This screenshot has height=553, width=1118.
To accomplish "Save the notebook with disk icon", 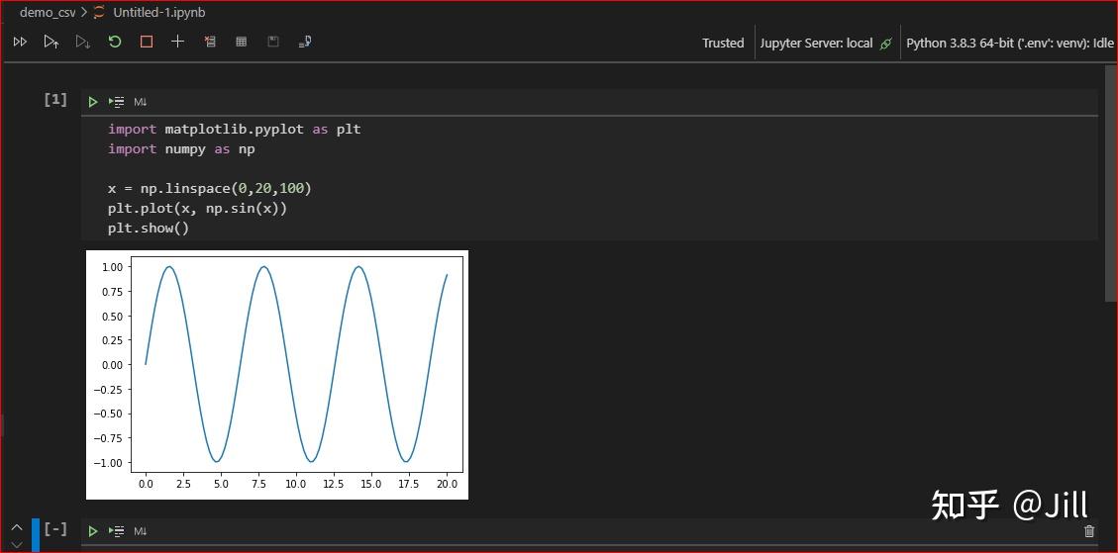I will pos(272,43).
